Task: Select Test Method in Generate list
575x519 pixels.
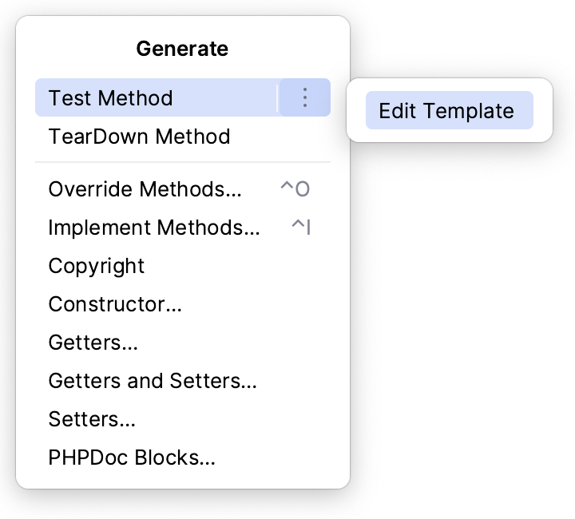Action: (x=110, y=98)
